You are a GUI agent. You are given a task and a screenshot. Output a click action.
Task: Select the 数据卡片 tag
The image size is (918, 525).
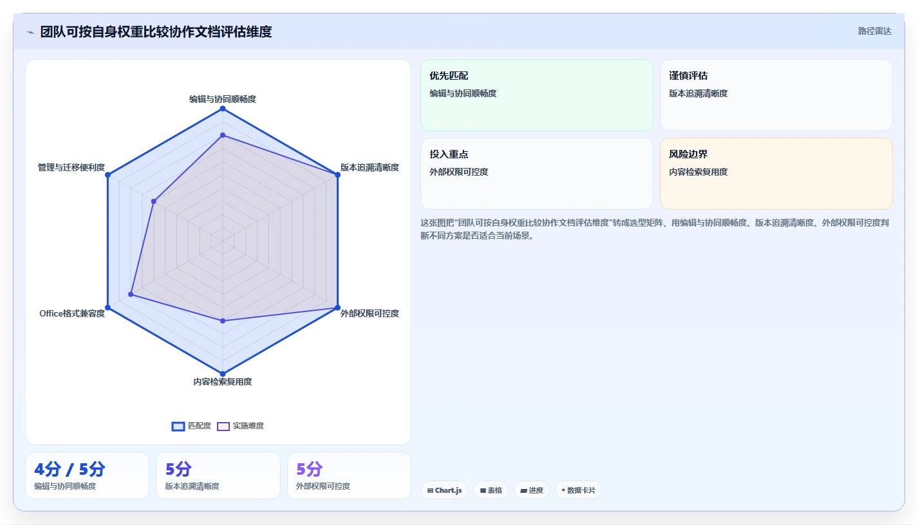tap(578, 490)
